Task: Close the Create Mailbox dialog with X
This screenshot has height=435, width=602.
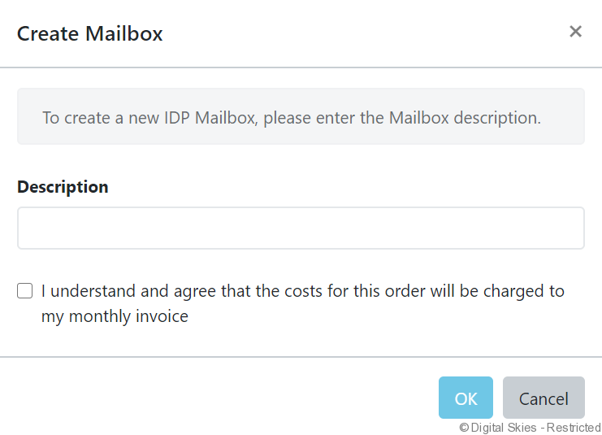Action: point(575,32)
